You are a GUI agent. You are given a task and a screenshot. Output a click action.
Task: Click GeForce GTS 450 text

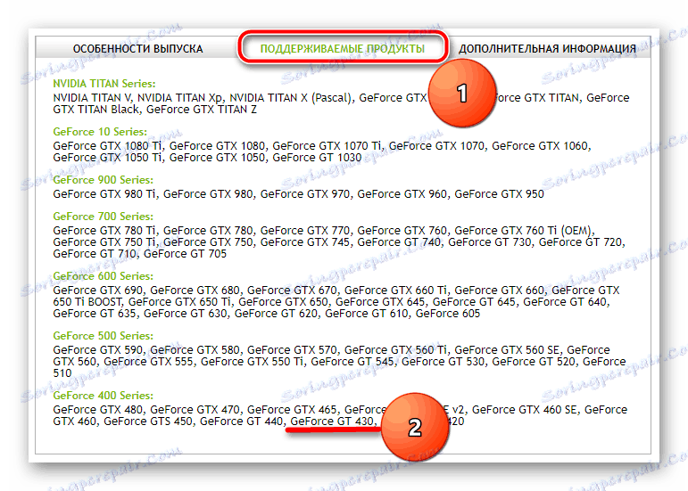click(147, 421)
